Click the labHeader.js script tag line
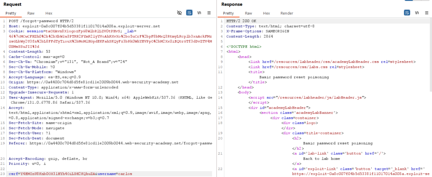432x177 pixels. [307, 97]
